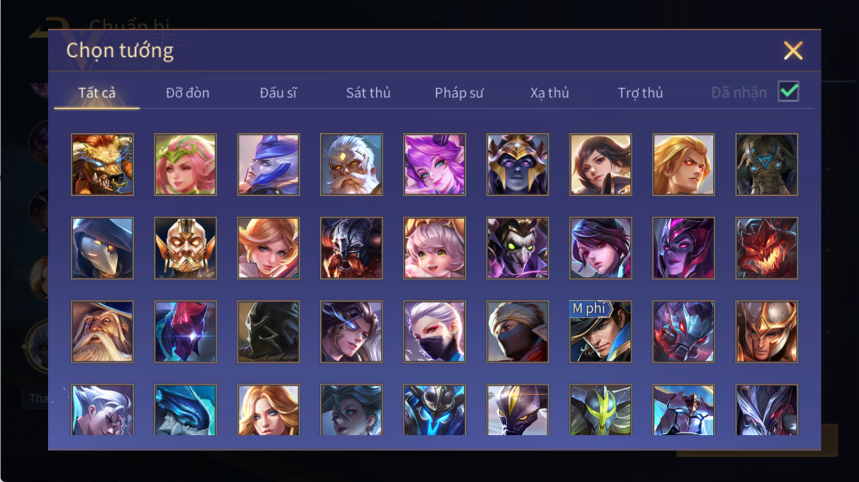
Task: Switch to the Xạ thủ tab
Action: (550, 93)
